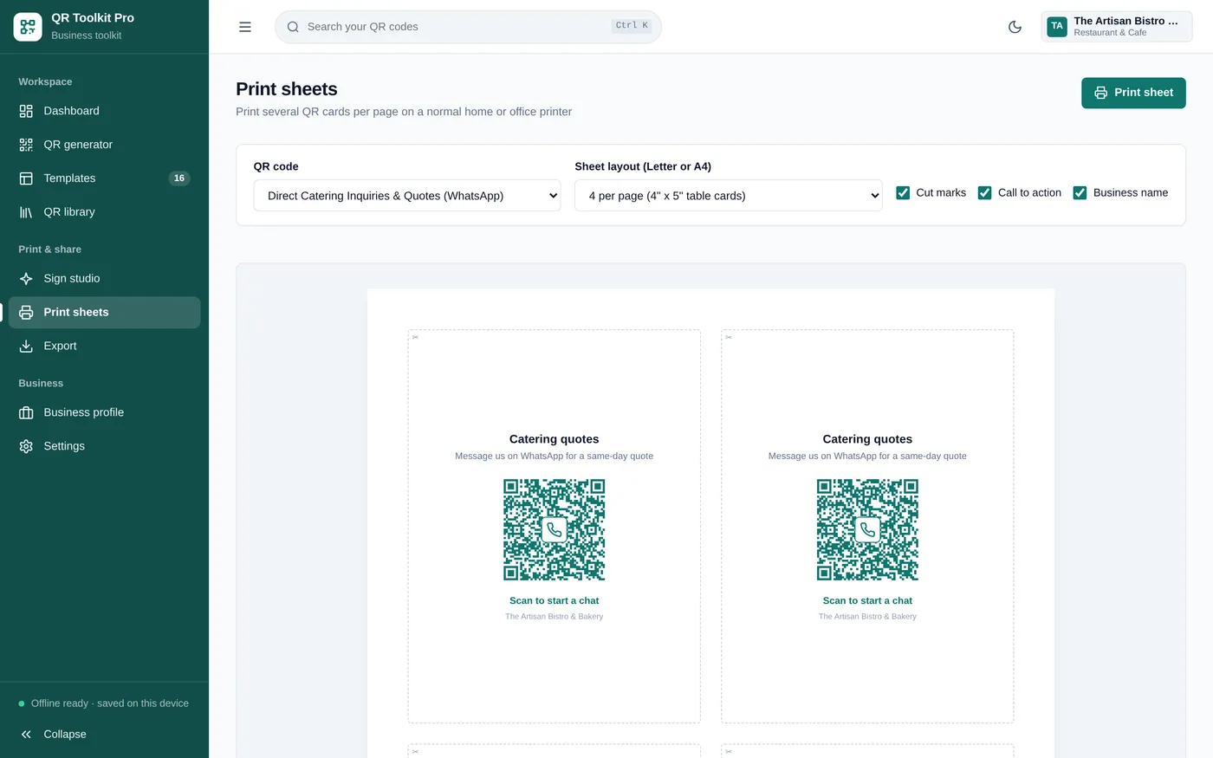Image resolution: width=1213 pixels, height=758 pixels.
Task: Click the Business profile briefcase icon
Action: 26,413
